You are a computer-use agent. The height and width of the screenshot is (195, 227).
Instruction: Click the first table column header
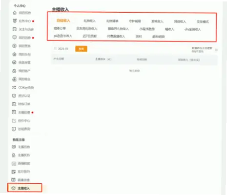pos(59,58)
